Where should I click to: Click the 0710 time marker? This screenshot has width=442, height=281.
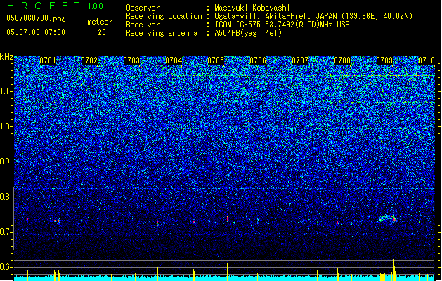click(x=427, y=60)
